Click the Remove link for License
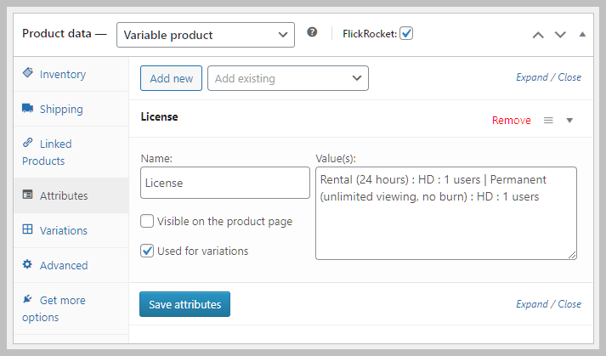Image resolution: width=606 pixels, height=356 pixels. point(511,121)
